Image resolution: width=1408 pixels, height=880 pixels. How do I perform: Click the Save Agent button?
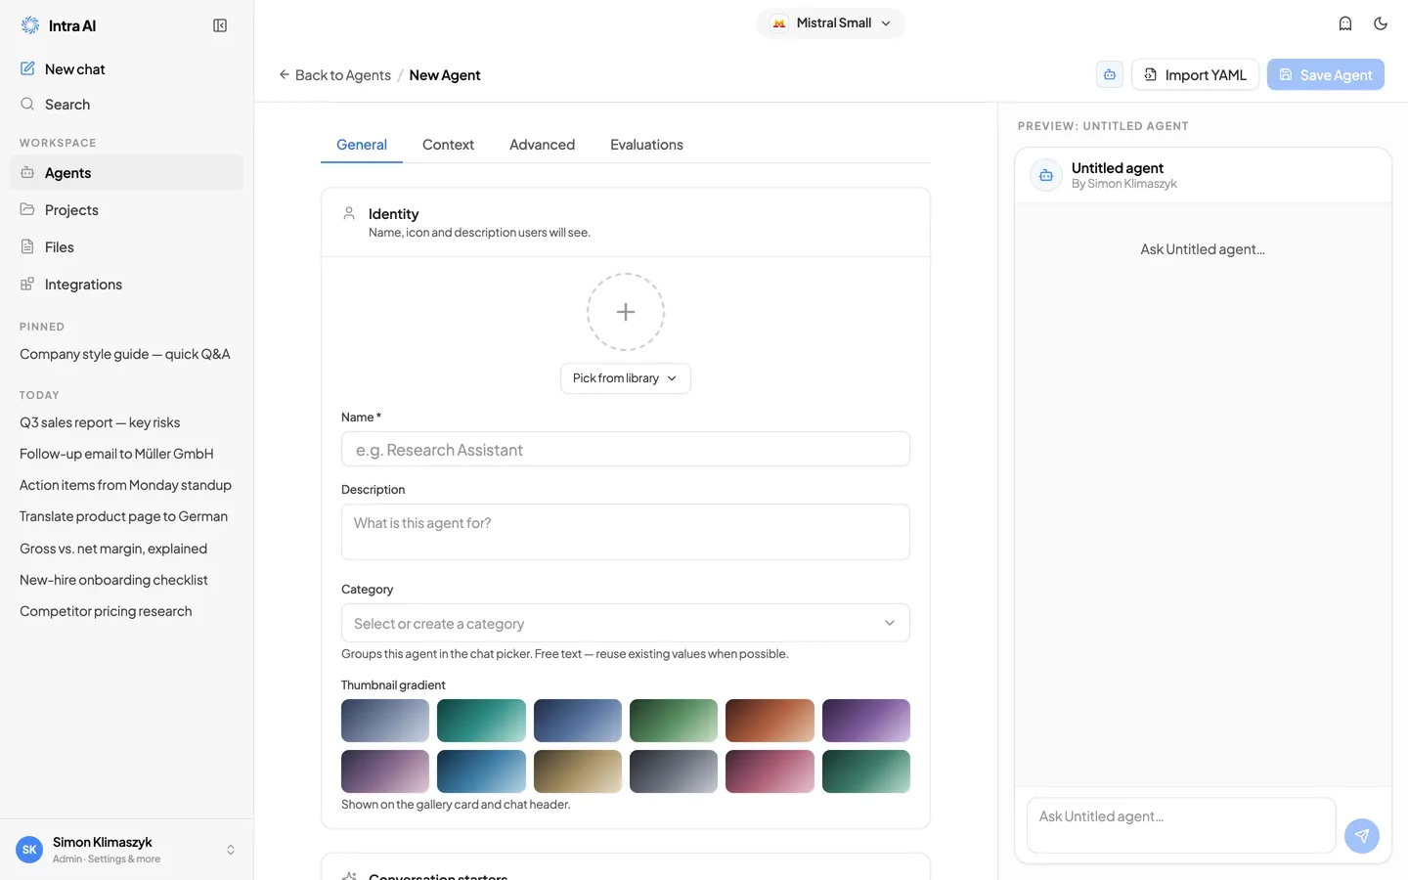(1326, 74)
